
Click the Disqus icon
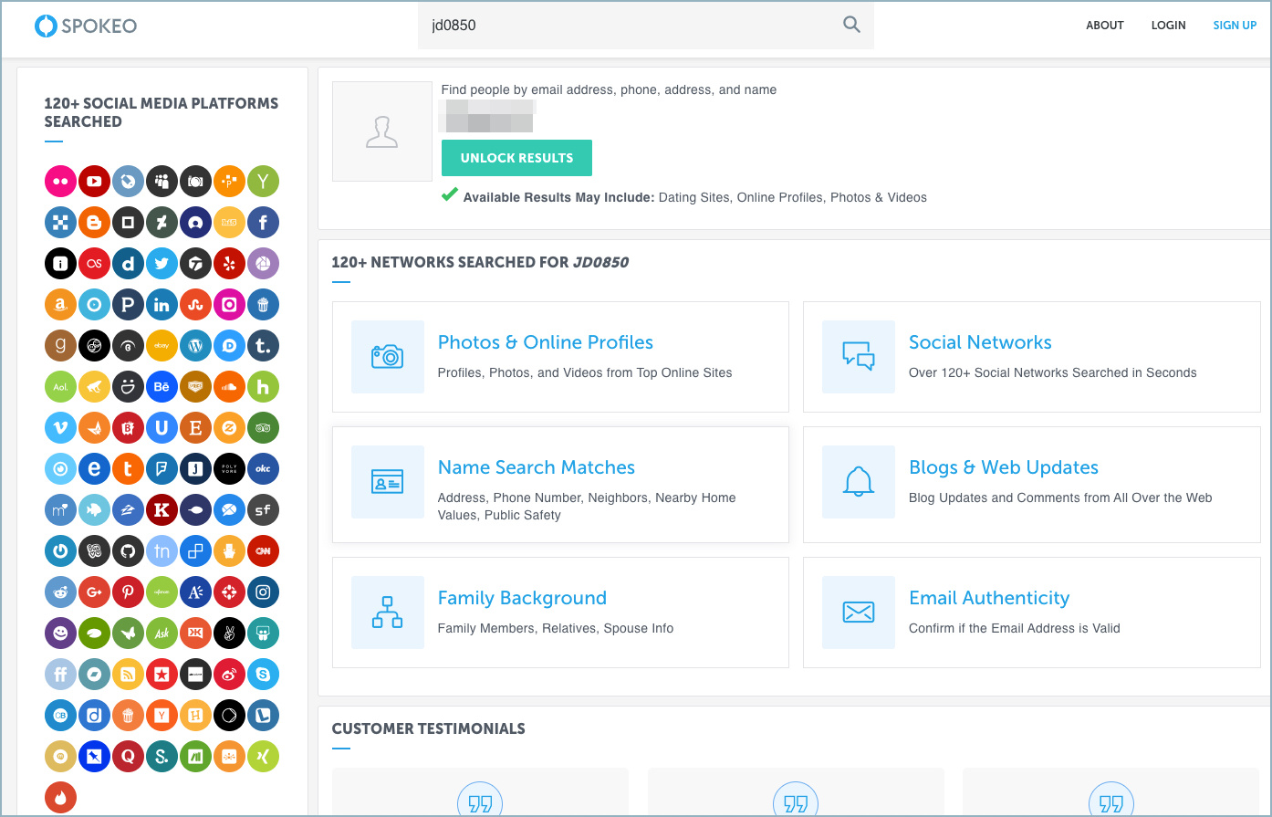tap(229, 346)
